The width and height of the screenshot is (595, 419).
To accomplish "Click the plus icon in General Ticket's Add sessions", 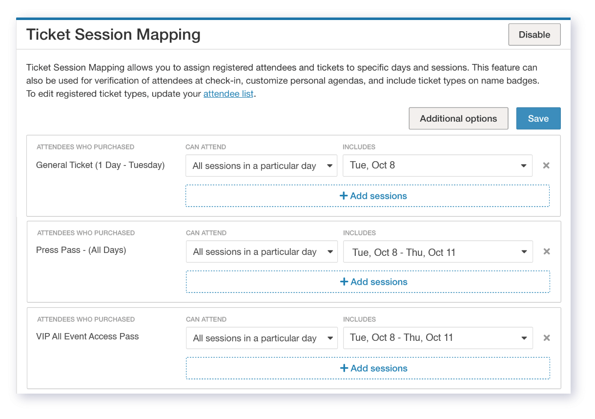I will click(x=344, y=196).
